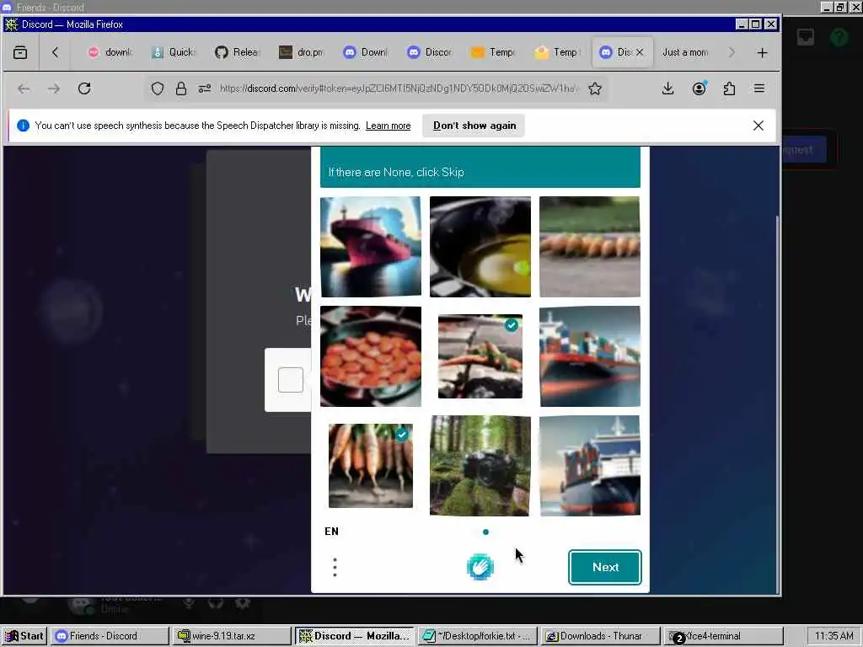Reload the Discord verify page

pyautogui.click(x=84, y=88)
